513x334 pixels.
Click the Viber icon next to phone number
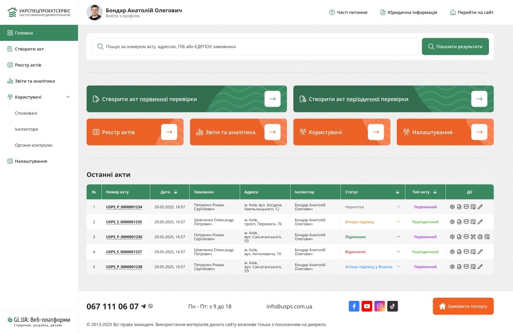pos(151,306)
